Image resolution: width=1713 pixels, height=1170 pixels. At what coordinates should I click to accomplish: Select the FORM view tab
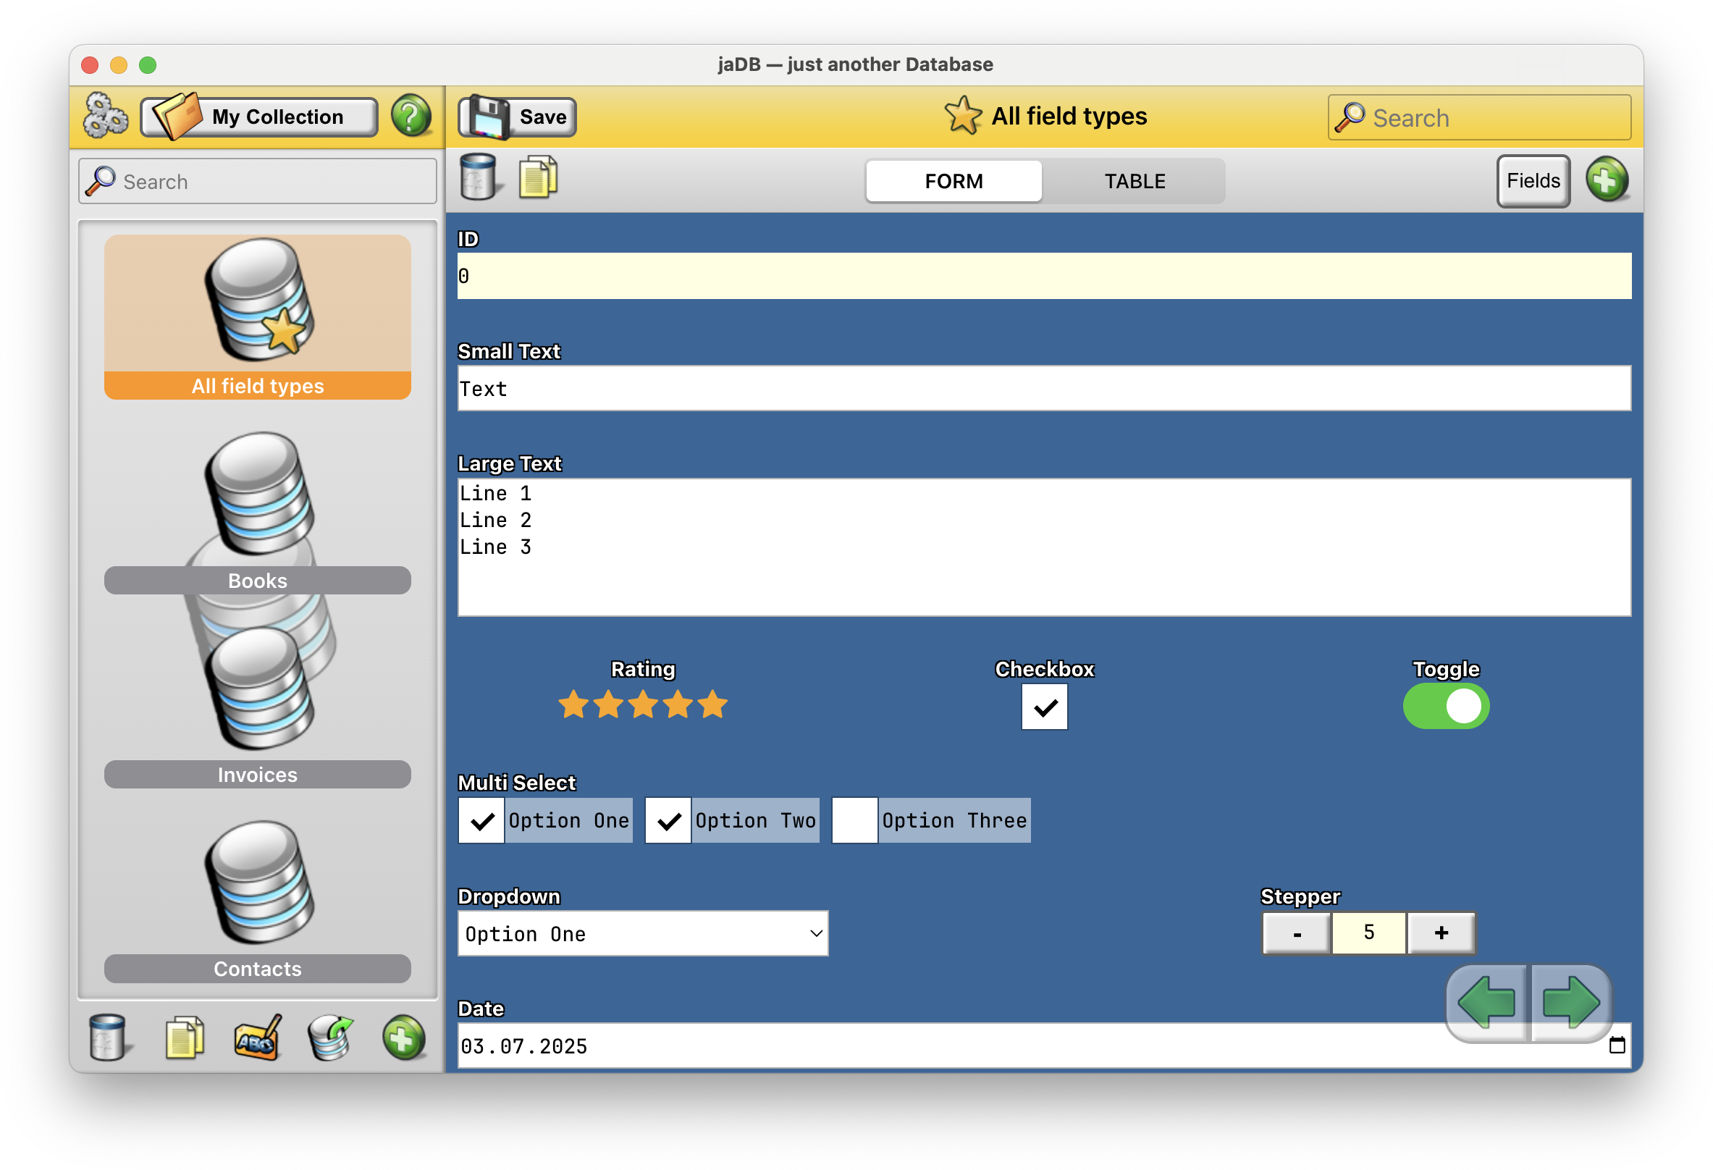tap(953, 181)
